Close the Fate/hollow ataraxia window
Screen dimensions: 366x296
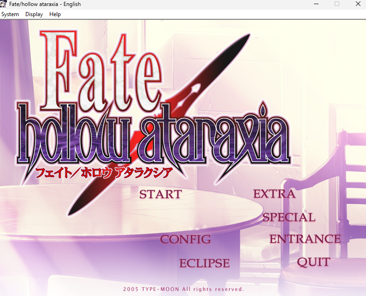(358, 4)
